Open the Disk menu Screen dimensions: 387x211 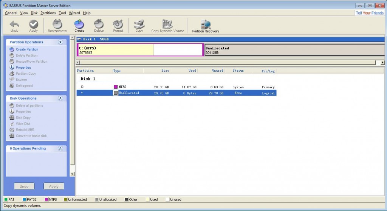coord(34,13)
